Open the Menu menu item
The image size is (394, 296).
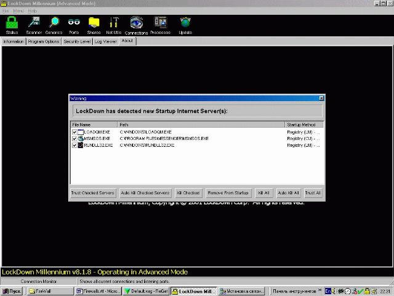pos(18,11)
